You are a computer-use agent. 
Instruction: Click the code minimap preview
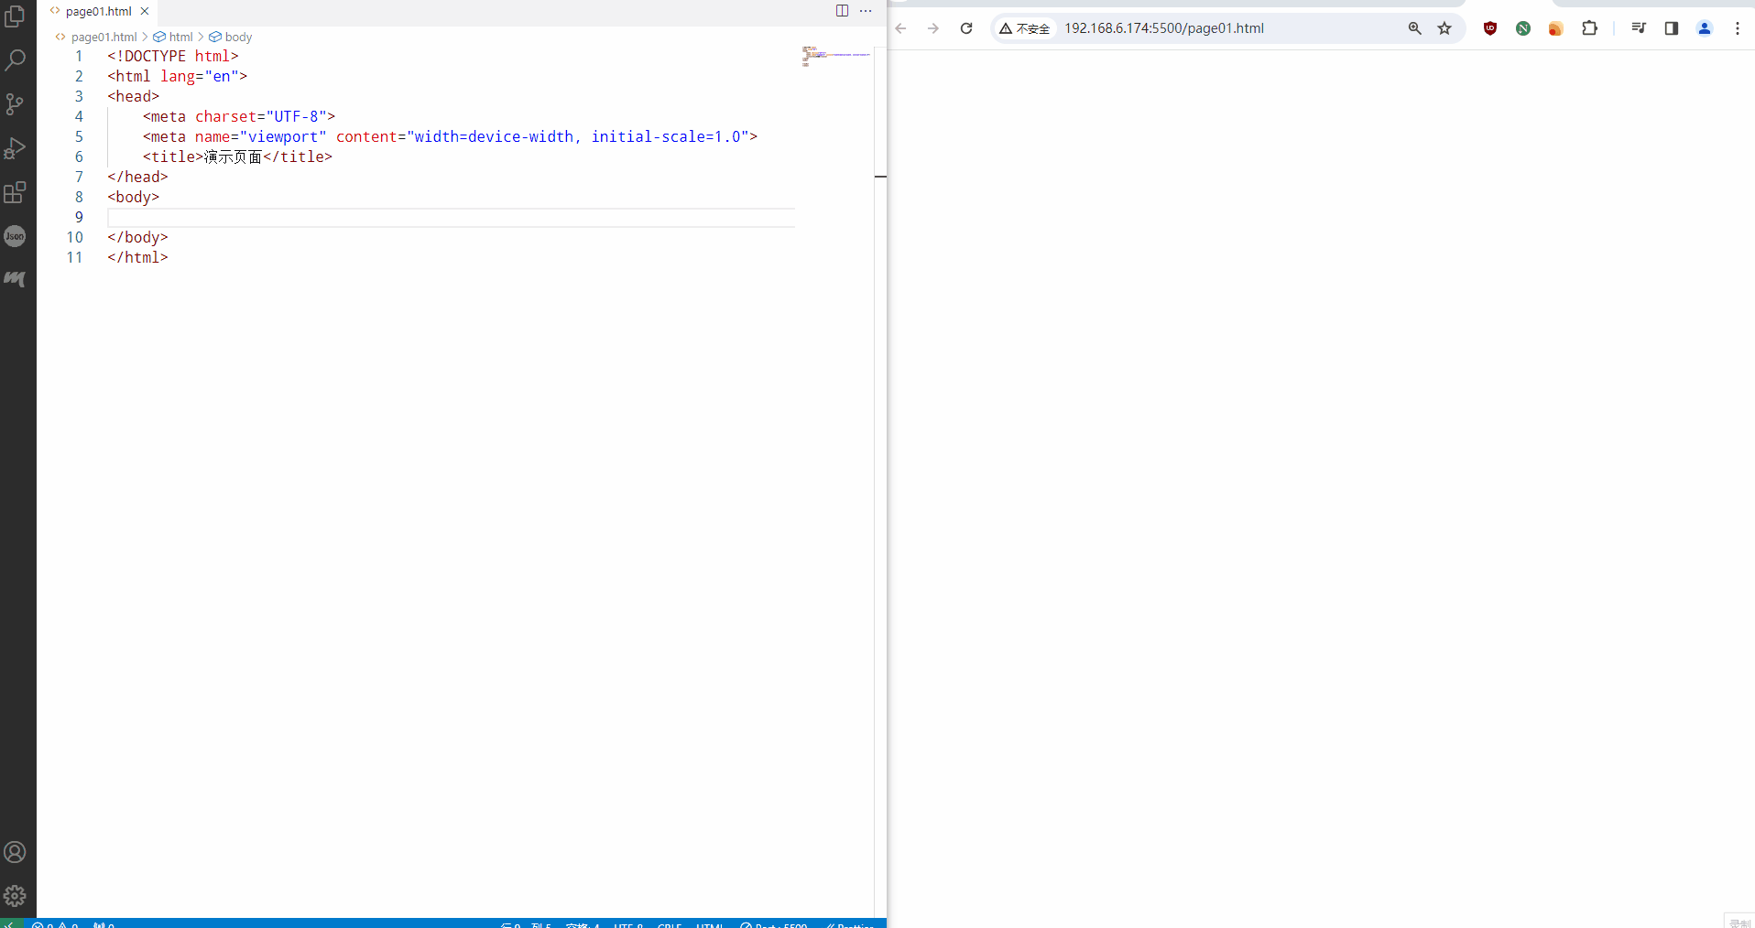tap(835, 57)
